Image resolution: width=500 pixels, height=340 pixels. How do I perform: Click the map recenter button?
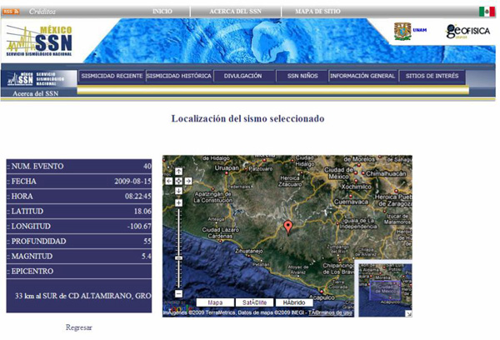(178, 181)
